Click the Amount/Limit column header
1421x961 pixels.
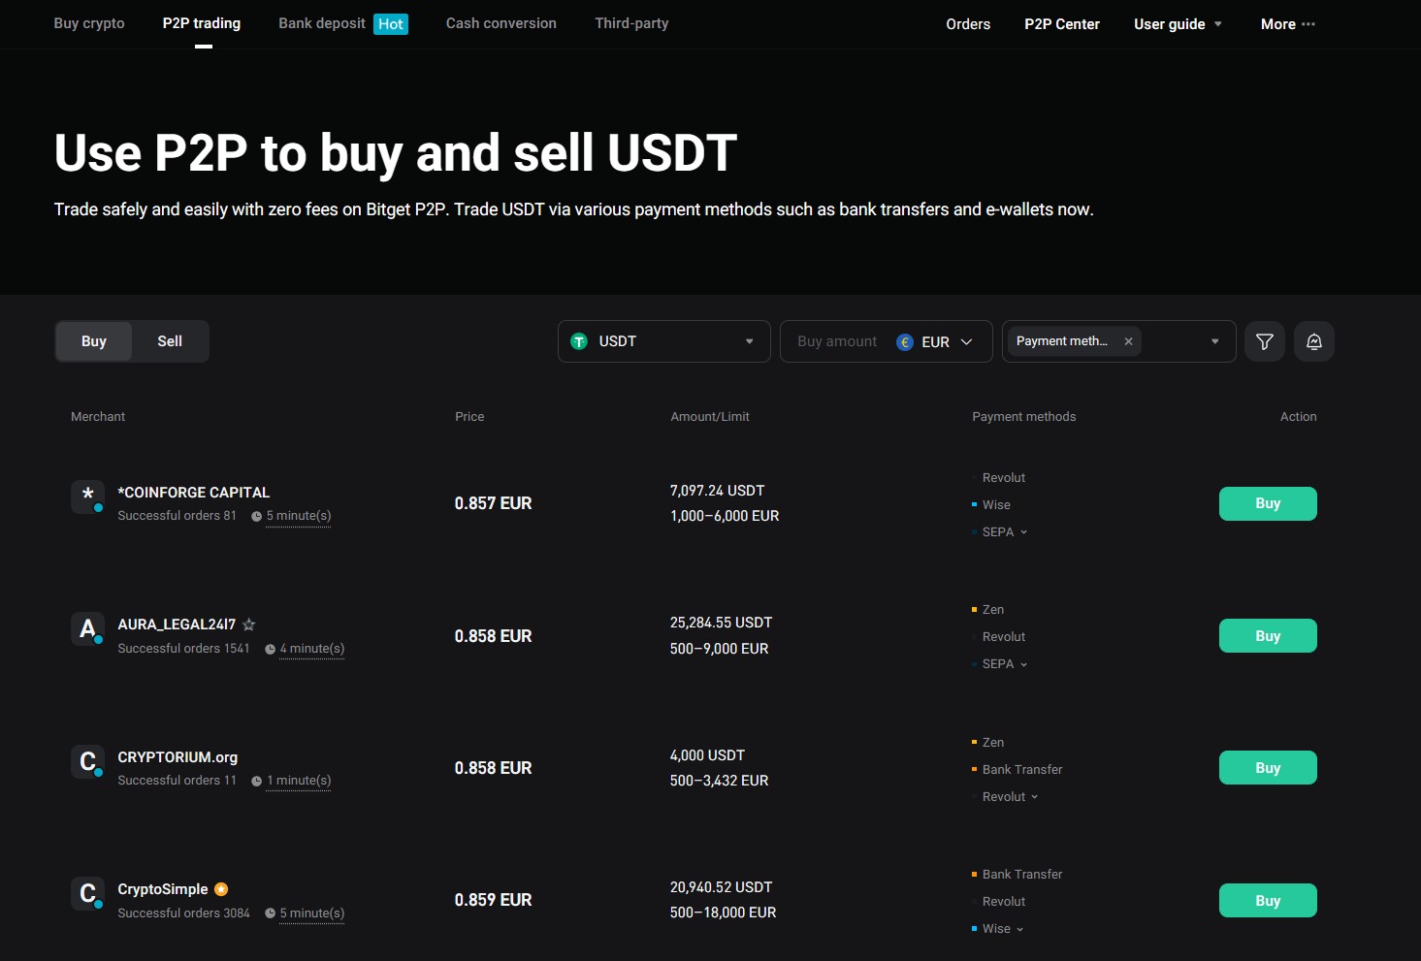point(710,417)
